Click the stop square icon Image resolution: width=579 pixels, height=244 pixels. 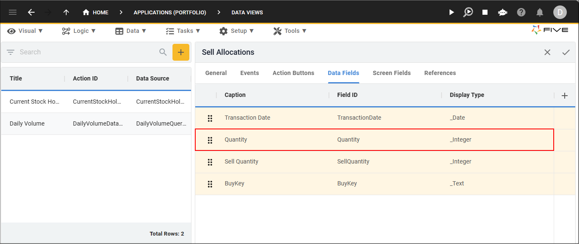[485, 12]
